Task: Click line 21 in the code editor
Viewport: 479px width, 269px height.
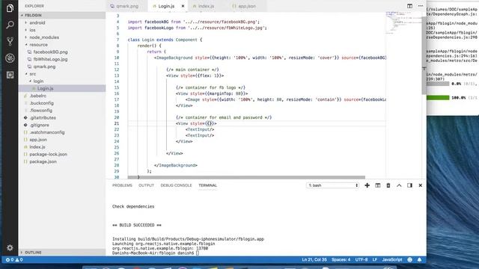Action: tap(257, 123)
